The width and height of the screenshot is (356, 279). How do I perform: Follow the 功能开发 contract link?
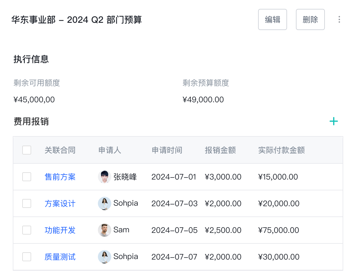tap(60, 230)
